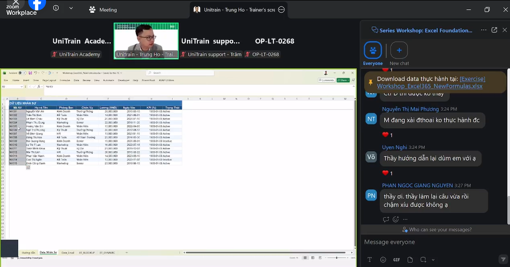
Task: Open more actions for Giang Nguyen's message
Action: point(405,219)
